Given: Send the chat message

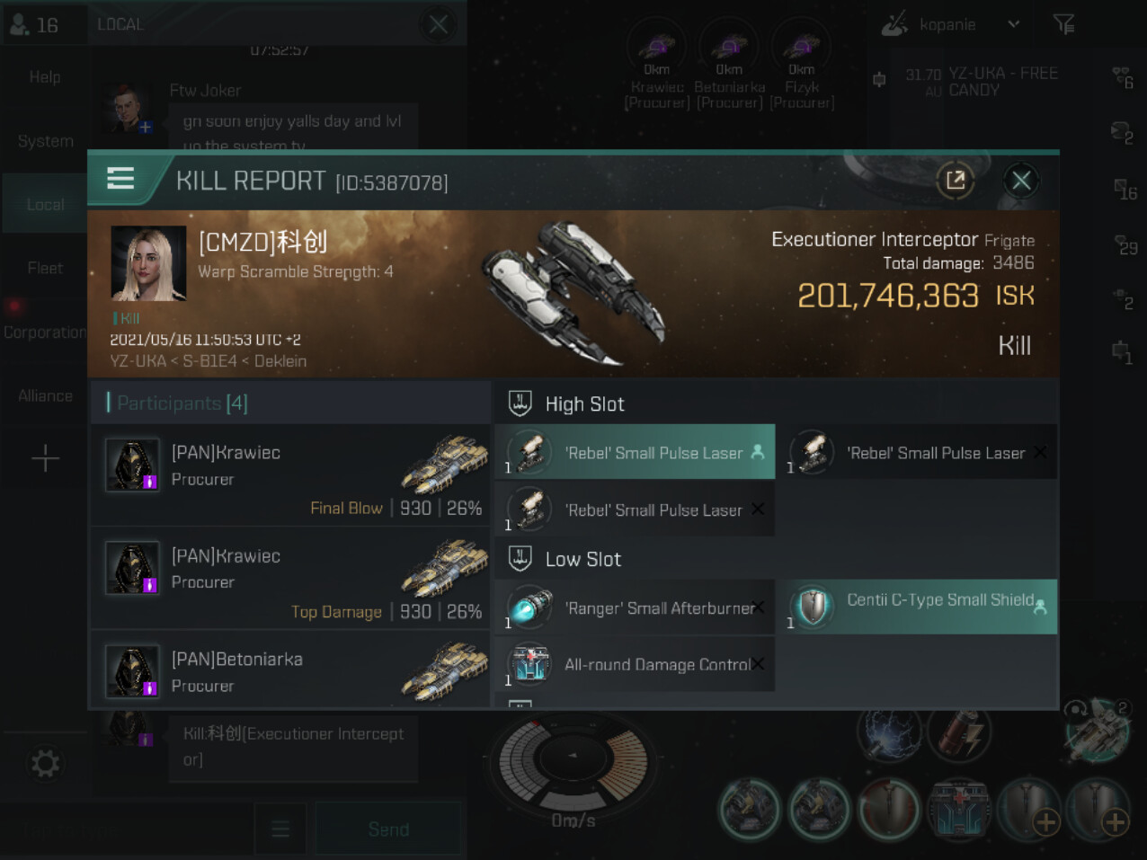Looking at the screenshot, I should tap(388, 829).
